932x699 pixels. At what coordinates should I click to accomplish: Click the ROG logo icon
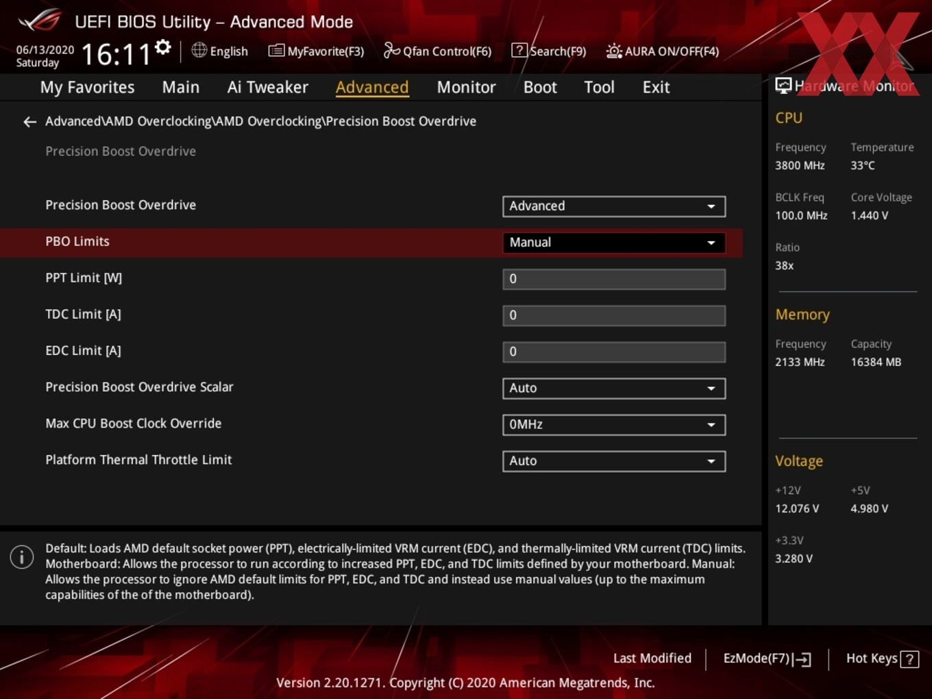click(39, 21)
